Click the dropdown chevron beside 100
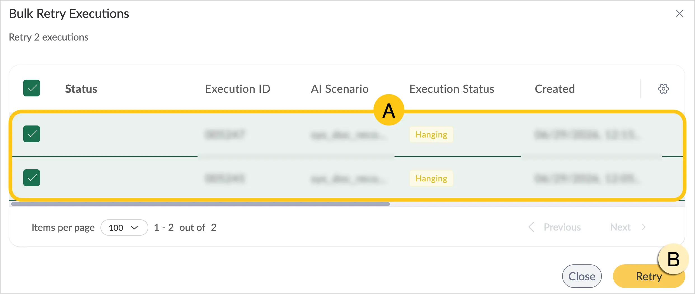The image size is (695, 294). (135, 228)
